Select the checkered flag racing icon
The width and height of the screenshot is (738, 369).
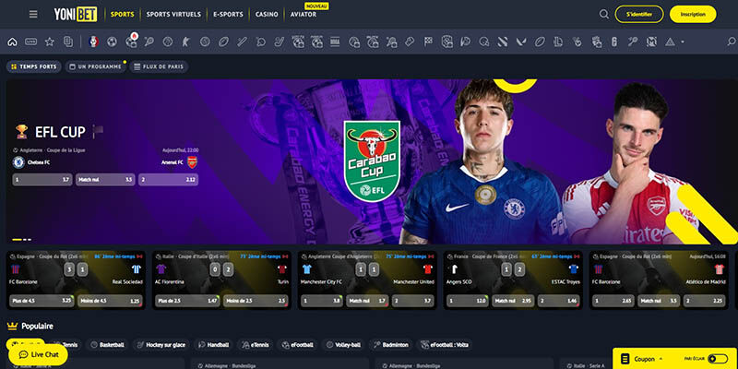[x=428, y=42]
